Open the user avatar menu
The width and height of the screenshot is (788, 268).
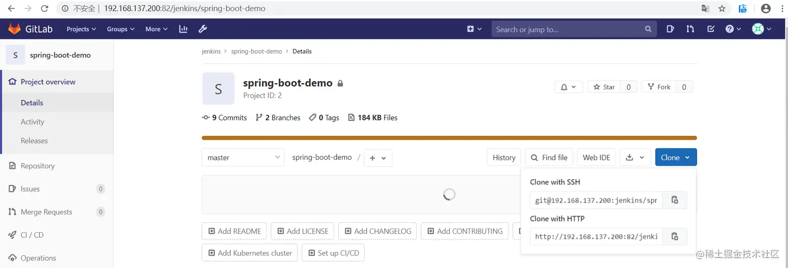tap(761, 29)
